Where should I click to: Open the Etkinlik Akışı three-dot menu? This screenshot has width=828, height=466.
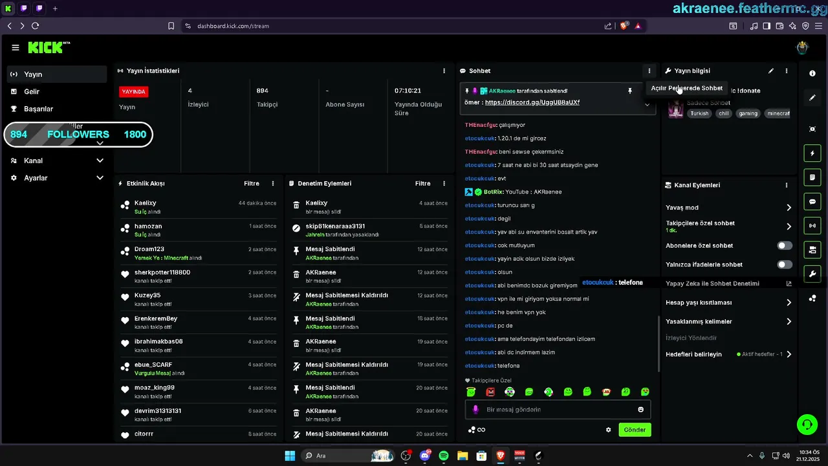(x=273, y=184)
